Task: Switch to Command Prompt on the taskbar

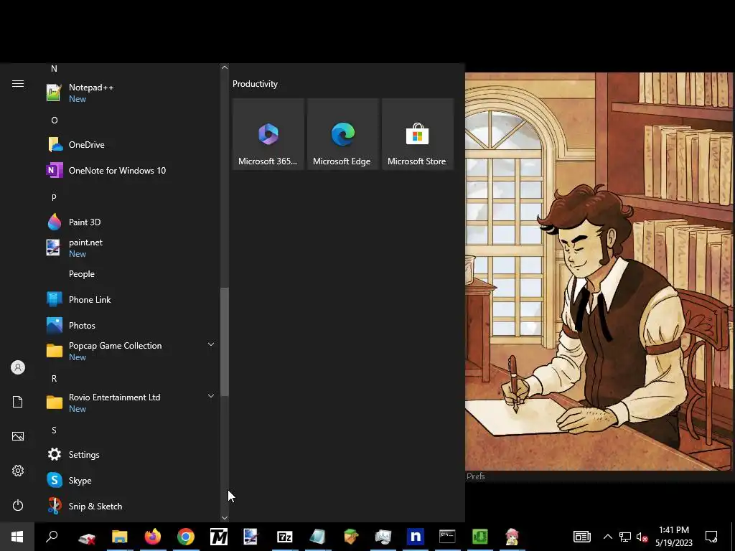Action: coord(447,537)
